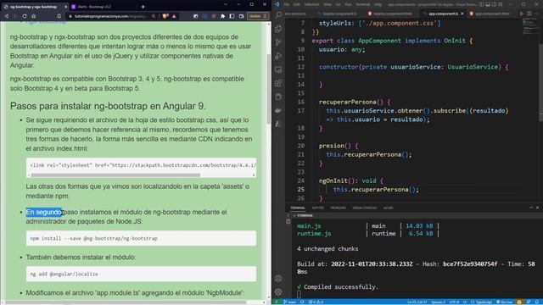The height and width of the screenshot is (305, 543).
Task: Open the notifications bell in status bar
Action: [537, 302]
